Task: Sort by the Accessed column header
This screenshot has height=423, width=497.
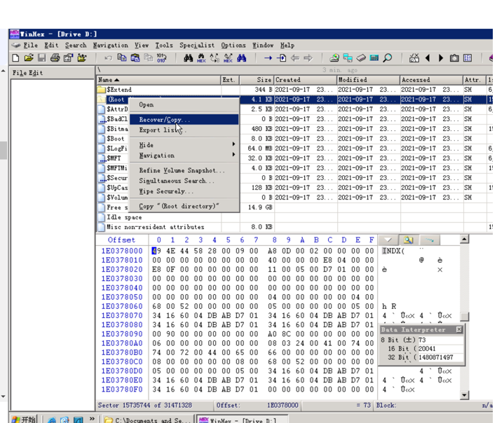Action: tap(431, 80)
